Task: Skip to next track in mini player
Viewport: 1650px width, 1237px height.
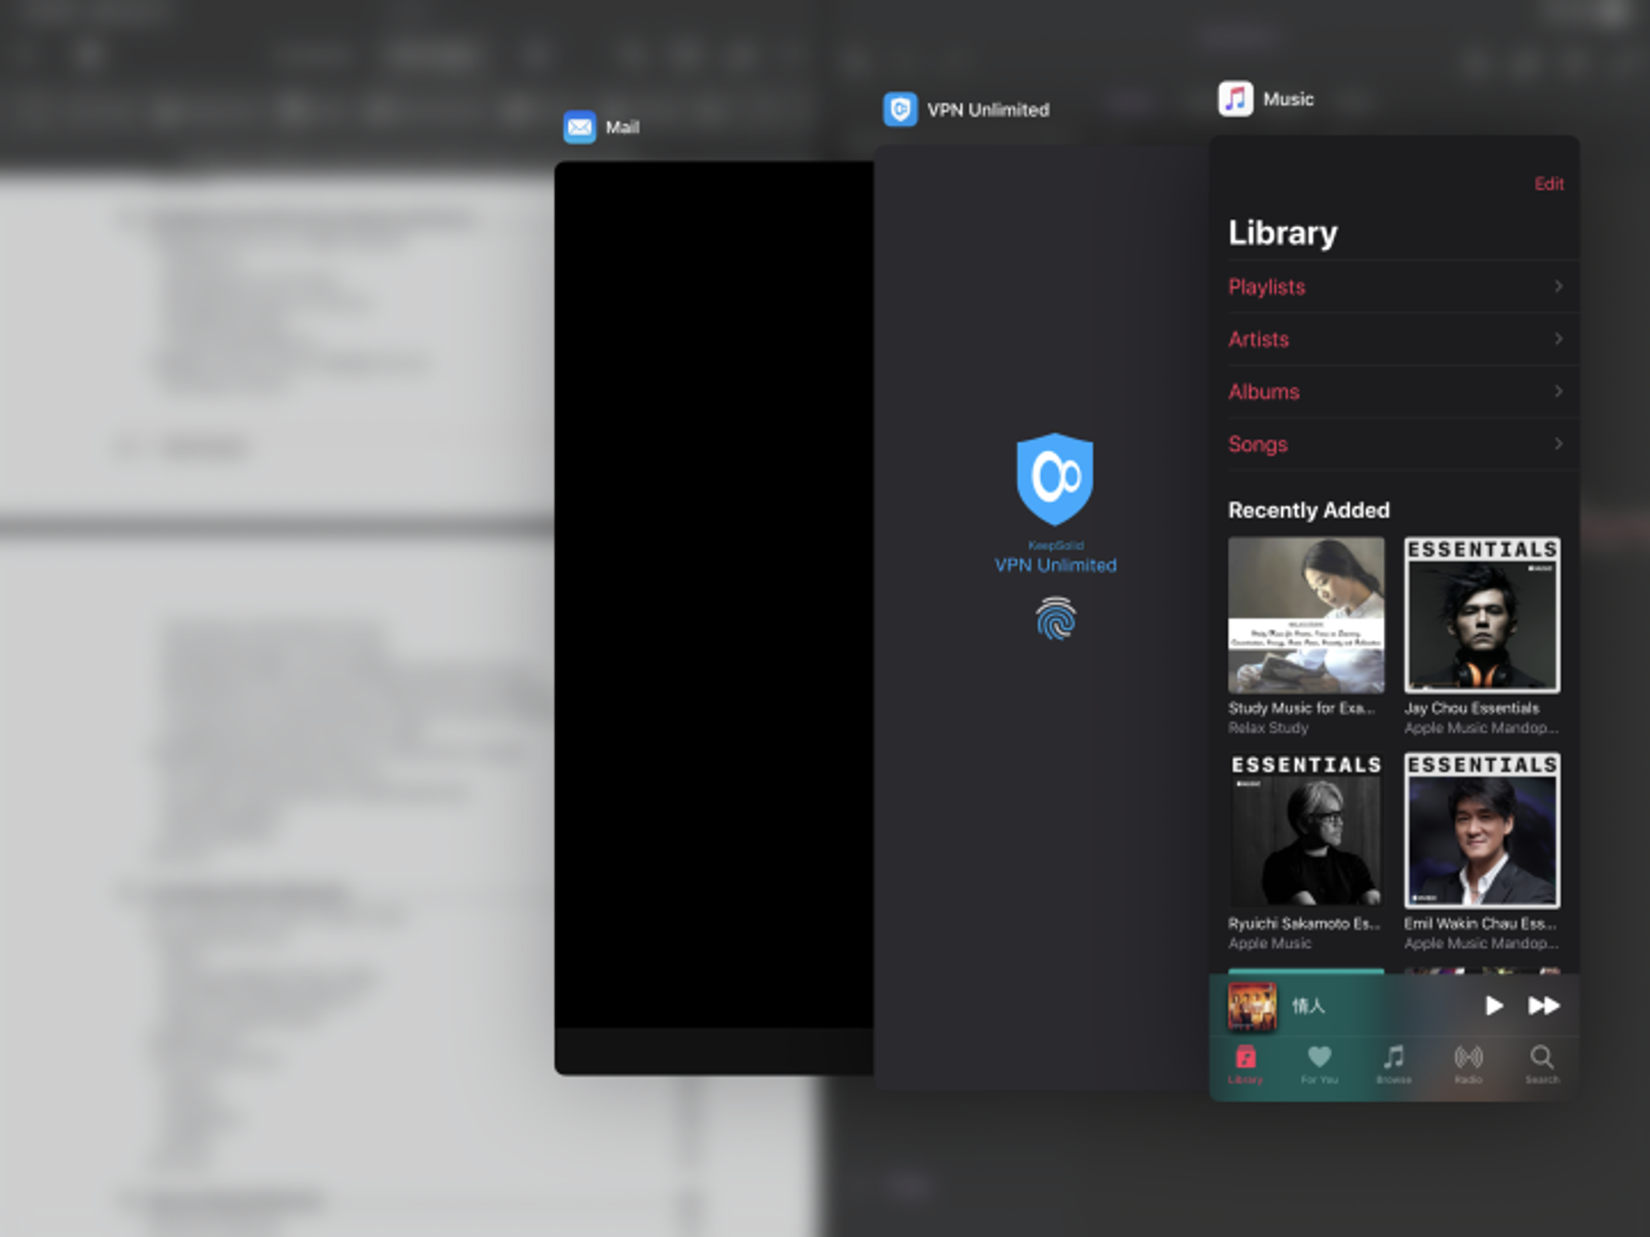Action: point(1544,1005)
